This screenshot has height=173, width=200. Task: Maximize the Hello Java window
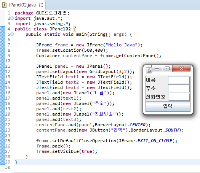(167, 69)
